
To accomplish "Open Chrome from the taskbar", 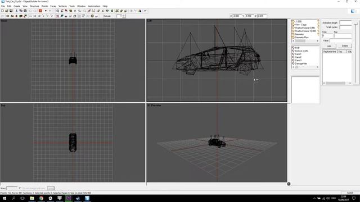I will [x=41, y=198].
